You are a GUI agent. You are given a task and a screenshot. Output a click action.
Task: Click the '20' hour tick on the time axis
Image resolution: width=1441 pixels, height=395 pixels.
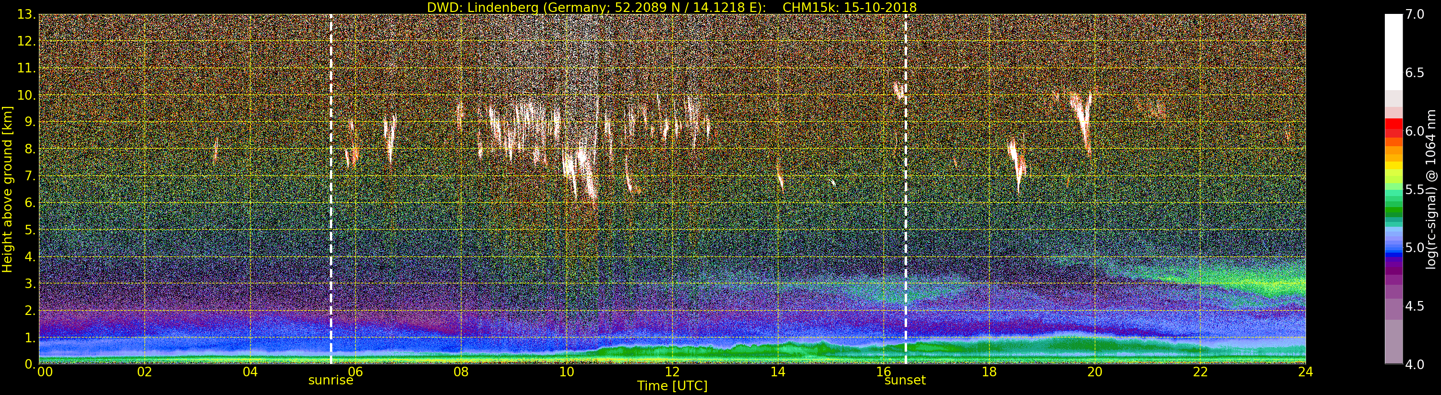click(1094, 372)
